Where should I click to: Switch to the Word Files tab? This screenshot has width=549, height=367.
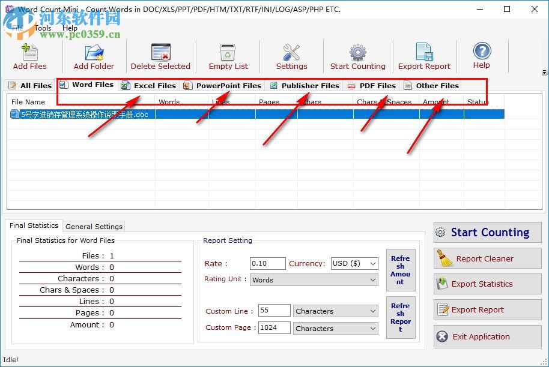87,85
